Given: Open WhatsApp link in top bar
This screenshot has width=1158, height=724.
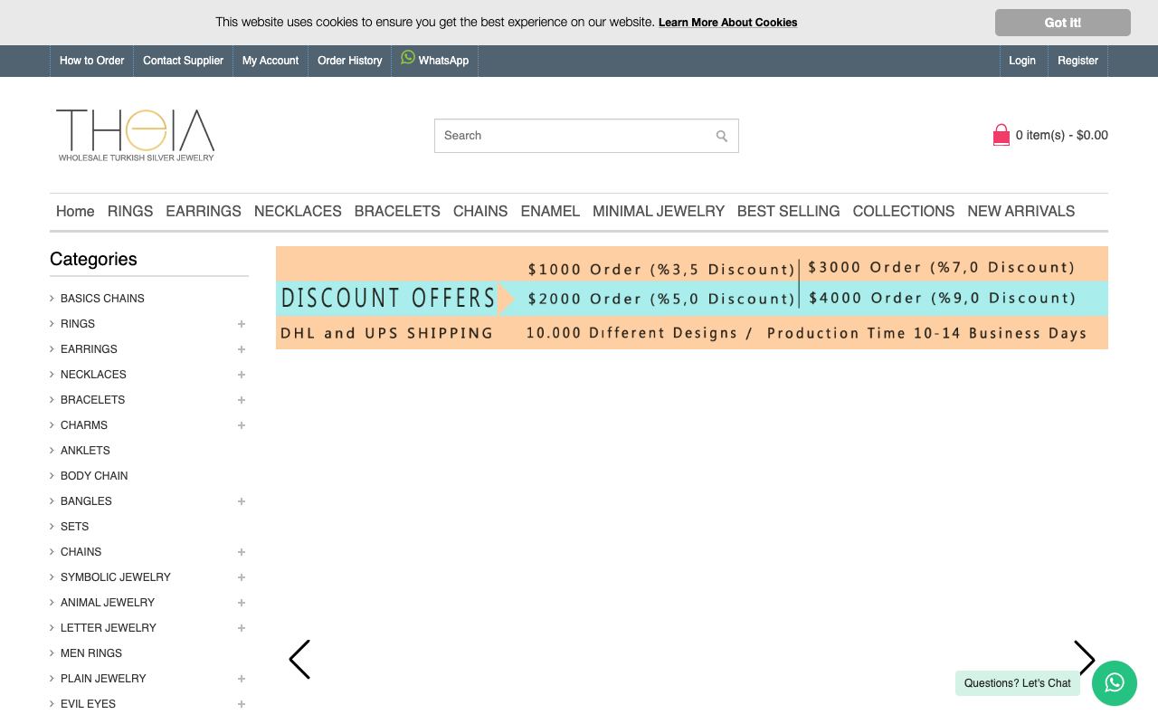Looking at the screenshot, I should (435, 61).
